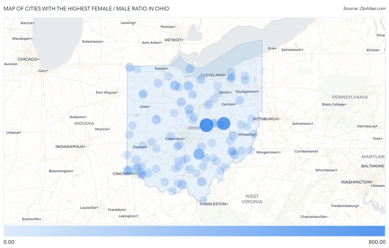This screenshot has height=248, width=389.
Task: Click the Waukegan city label
Action: pos(21,39)
